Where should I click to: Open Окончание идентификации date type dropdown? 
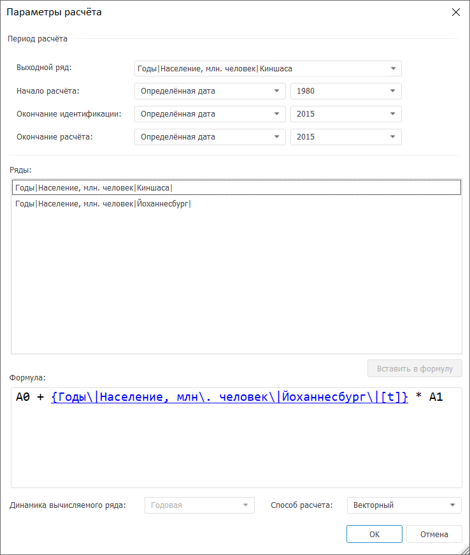[x=210, y=114]
